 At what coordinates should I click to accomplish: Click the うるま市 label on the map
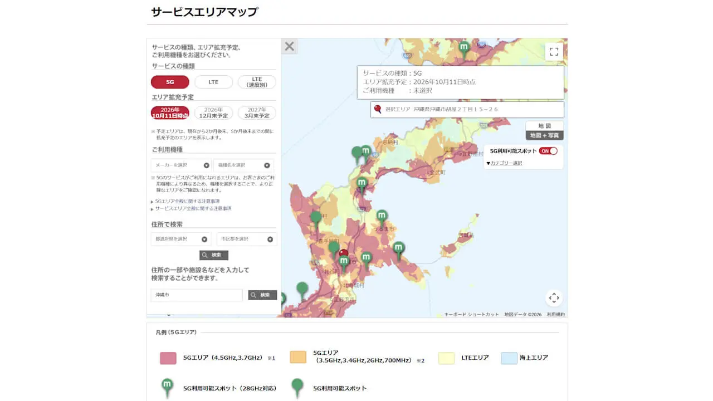(385, 229)
